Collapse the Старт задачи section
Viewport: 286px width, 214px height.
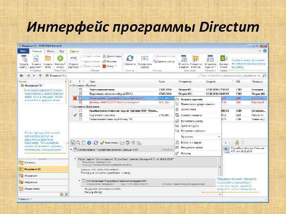(75, 159)
